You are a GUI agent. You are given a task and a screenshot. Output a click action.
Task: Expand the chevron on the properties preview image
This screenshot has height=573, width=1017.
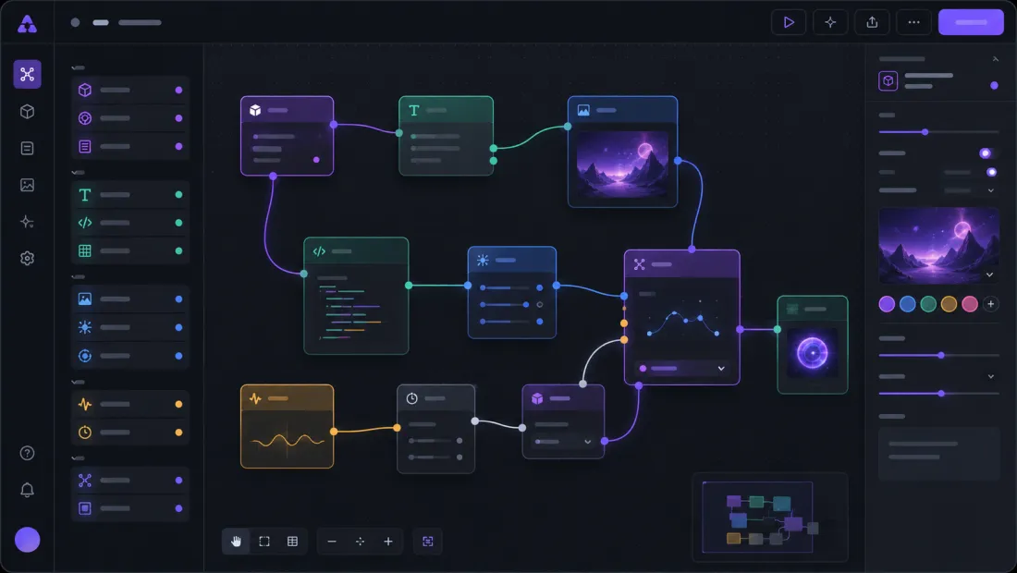990,274
